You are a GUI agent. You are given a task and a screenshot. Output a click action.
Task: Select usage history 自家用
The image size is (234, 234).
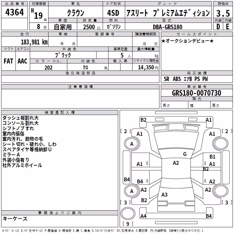tap(63, 27)
